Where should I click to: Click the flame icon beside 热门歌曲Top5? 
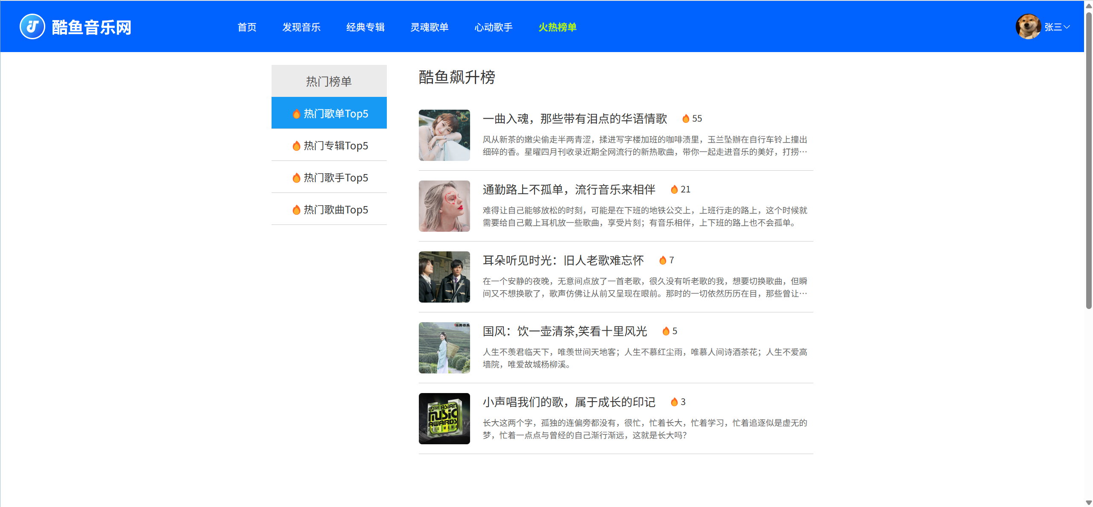[x=296, y=210]
